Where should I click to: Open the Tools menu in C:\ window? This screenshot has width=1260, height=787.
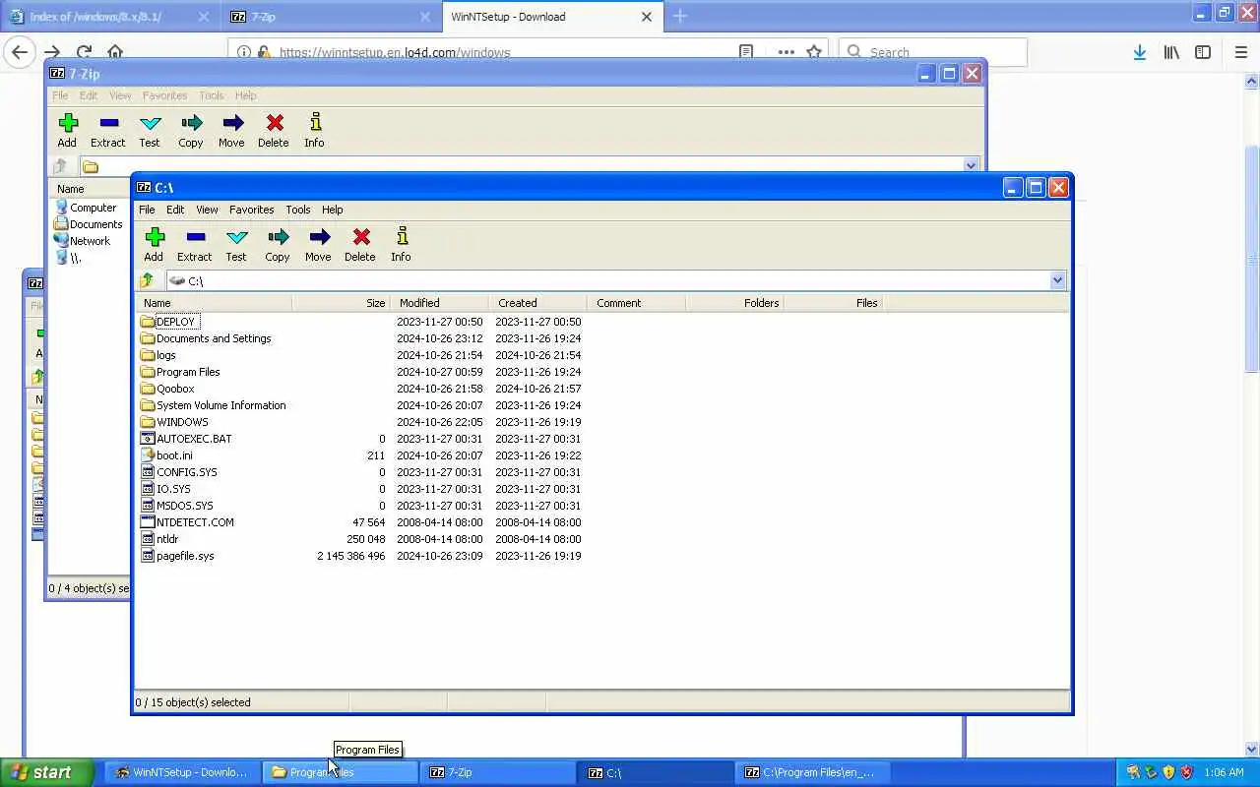click(298, 210)
